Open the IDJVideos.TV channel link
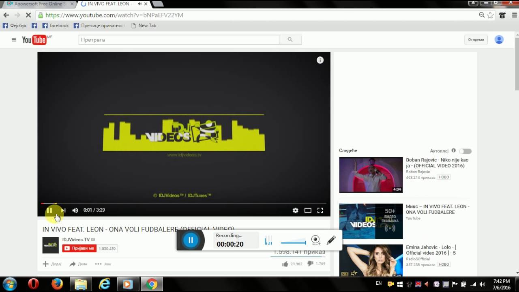Screen dimensions: 519x292 tap(76, 240)
